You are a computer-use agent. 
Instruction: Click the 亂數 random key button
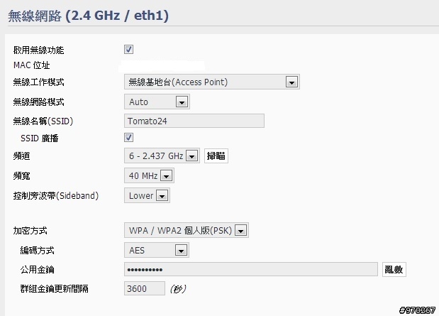394,269
